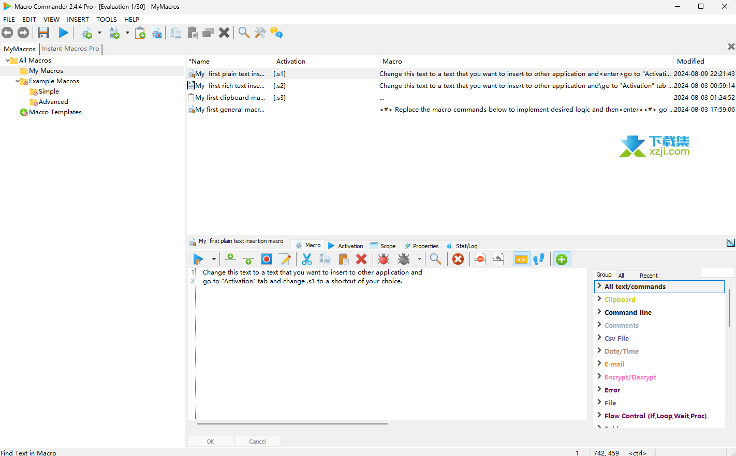Open the FILE menu
The height and width of the screenshot is (456, 736).
click(x=9, y=19)
